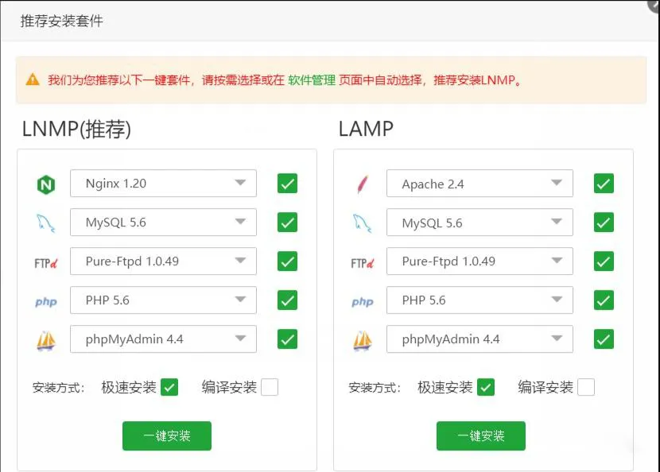Open PHP 5.6 version dropdown in LNMP

pyautogui.click(x=163, y=300)
